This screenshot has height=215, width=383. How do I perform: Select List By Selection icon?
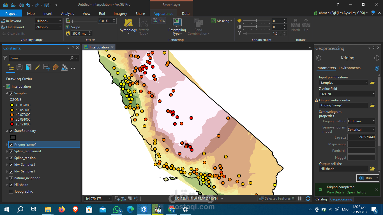(28, 67)
